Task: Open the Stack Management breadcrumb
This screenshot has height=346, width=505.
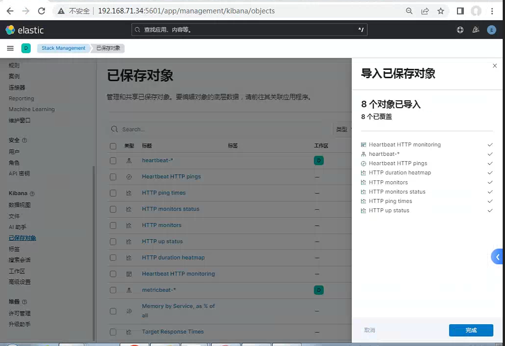Action: (63, 48)
